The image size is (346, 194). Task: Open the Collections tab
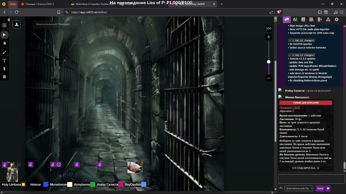pyautogui.click(x=328, y=19)
